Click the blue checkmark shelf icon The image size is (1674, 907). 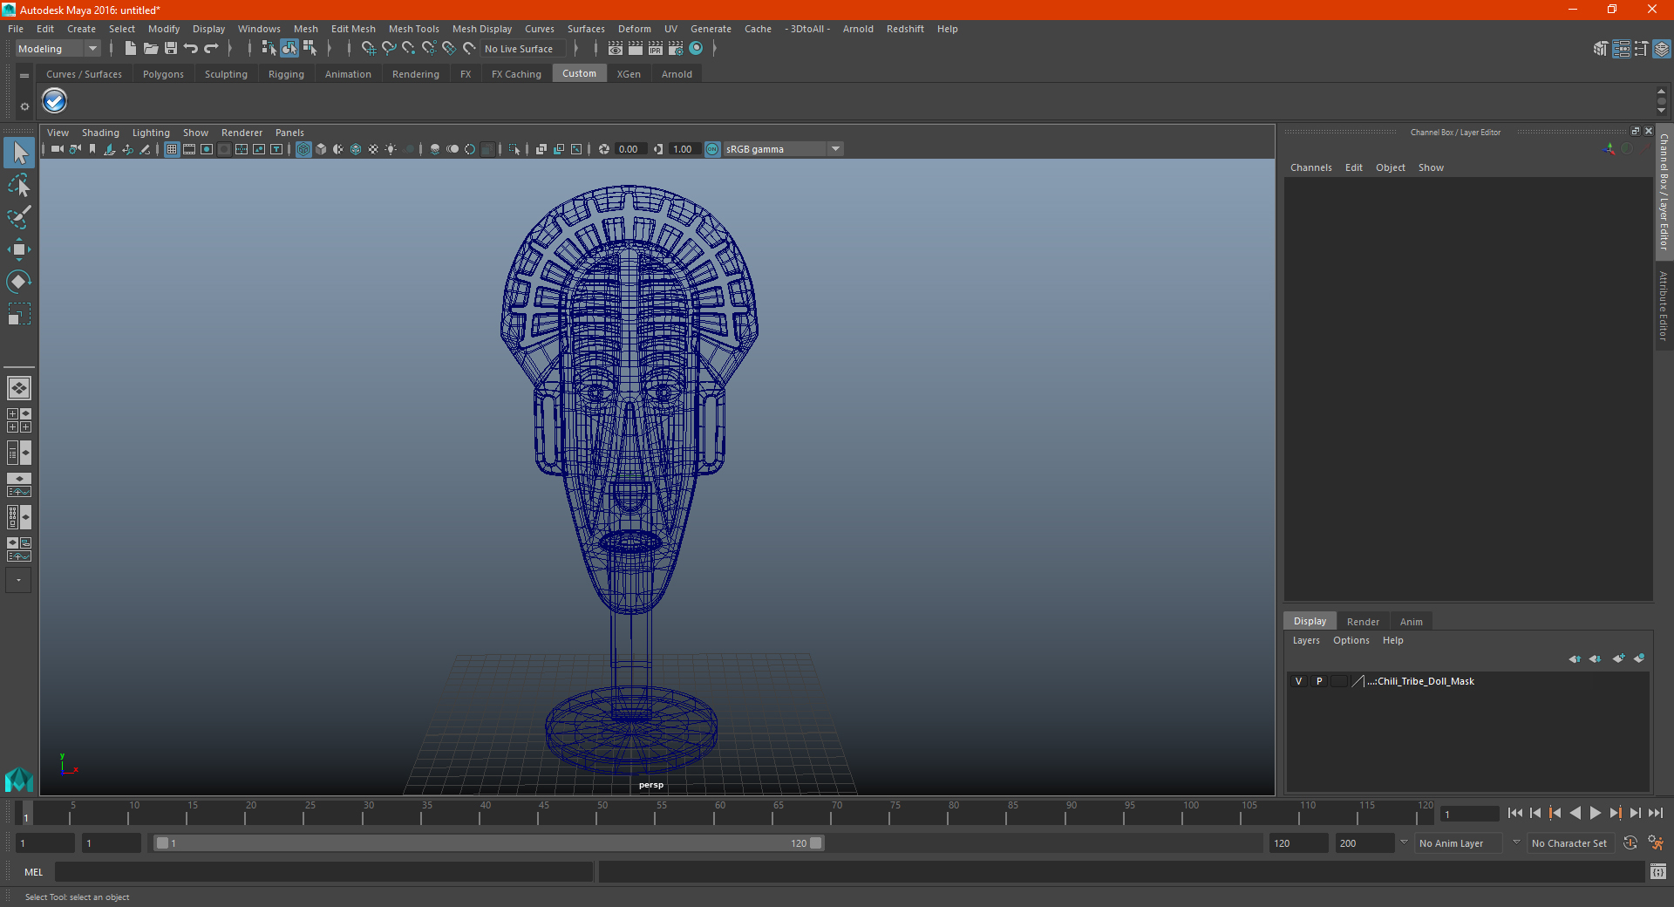[x=55, y=101]
